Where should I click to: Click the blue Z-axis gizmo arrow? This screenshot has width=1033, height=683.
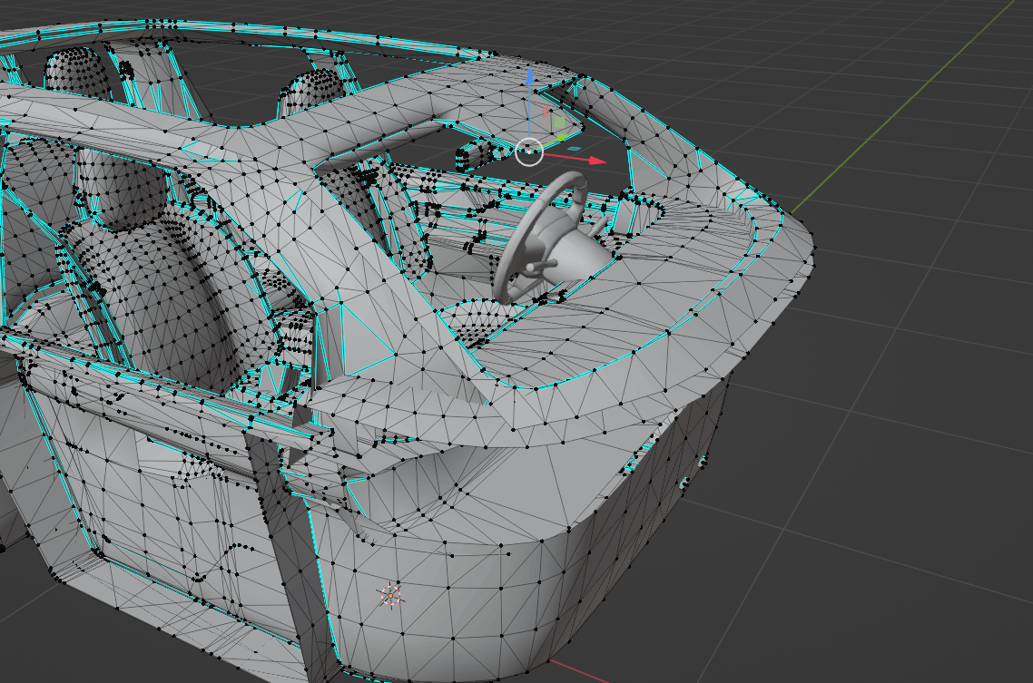pos(529,74)
